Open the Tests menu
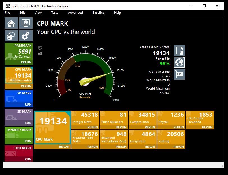 [54, 13]
